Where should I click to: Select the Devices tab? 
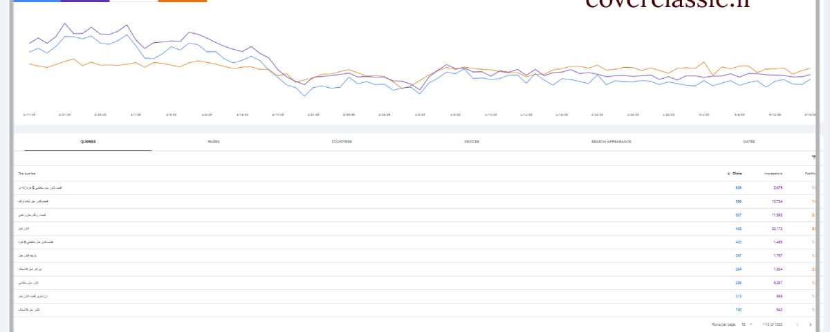[472, 142]
